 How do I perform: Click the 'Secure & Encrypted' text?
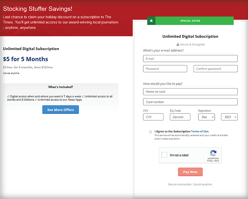point(192,44)
